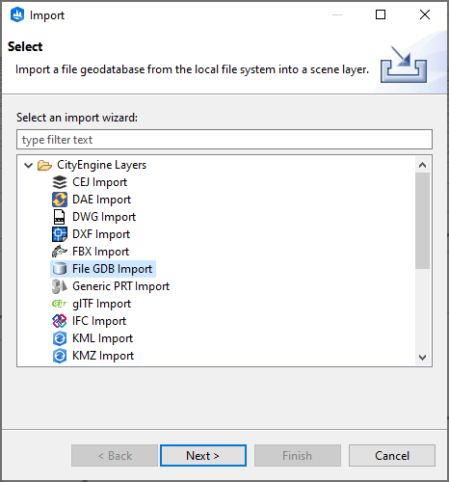Screen dimensions: 449x482
Task: Select the DWG Import entry
Action: click(104, 217)
